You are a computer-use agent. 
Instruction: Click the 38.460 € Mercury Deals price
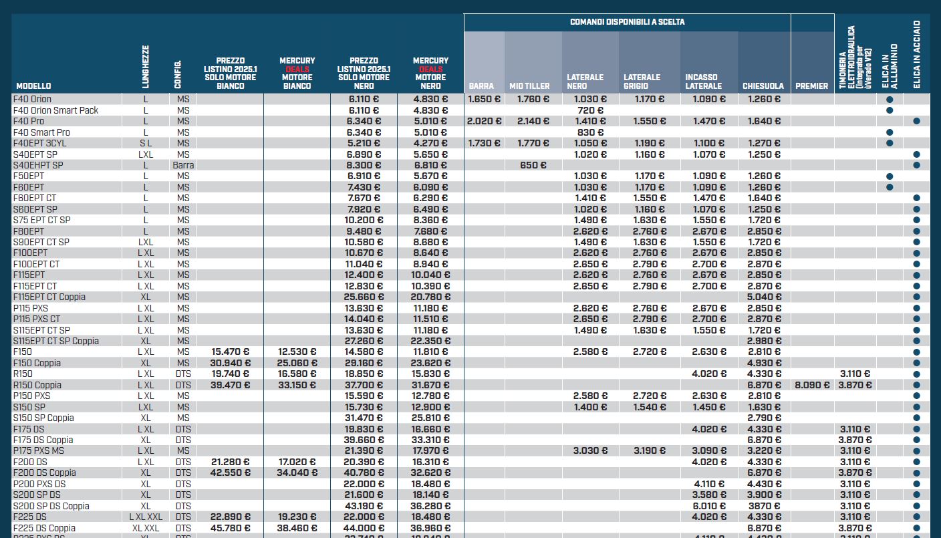[x=297, y=528]
